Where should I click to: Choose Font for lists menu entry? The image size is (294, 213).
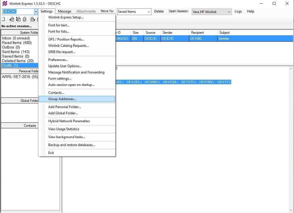click(x=77, y=31)
